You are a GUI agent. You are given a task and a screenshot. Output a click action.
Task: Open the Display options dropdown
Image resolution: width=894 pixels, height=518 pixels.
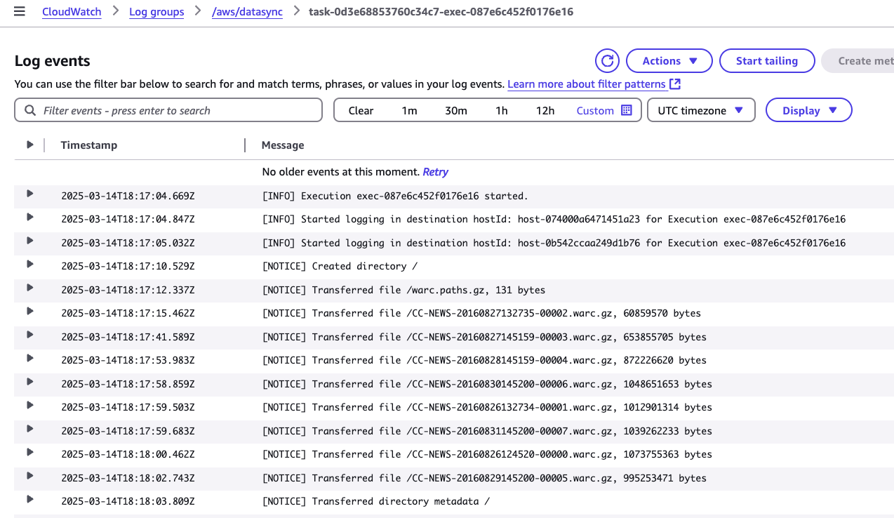coord(808,109)
